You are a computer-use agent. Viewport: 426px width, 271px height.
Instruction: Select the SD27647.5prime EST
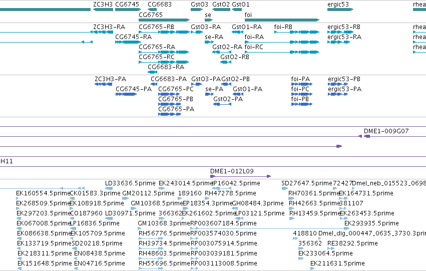285,188
